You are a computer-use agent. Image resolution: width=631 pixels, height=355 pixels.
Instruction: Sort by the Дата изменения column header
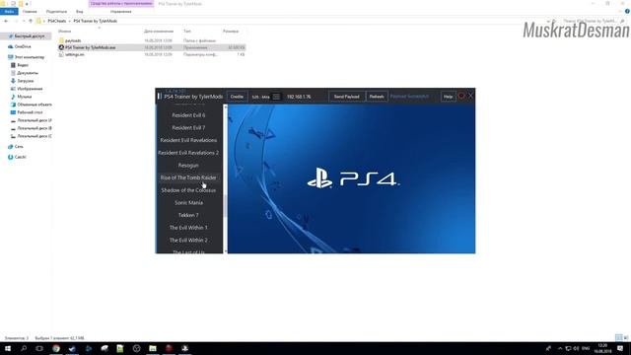point(159,31)
